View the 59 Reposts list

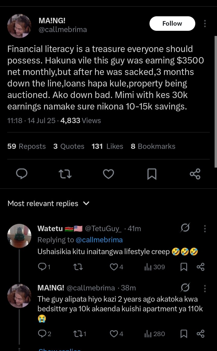click(x=27, y=146)
